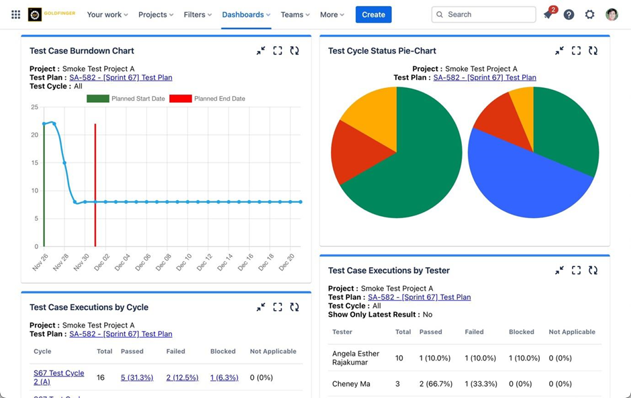631x398 pixels.
Task: Open the notifications bell icon
Action: (x=548, y=15)
